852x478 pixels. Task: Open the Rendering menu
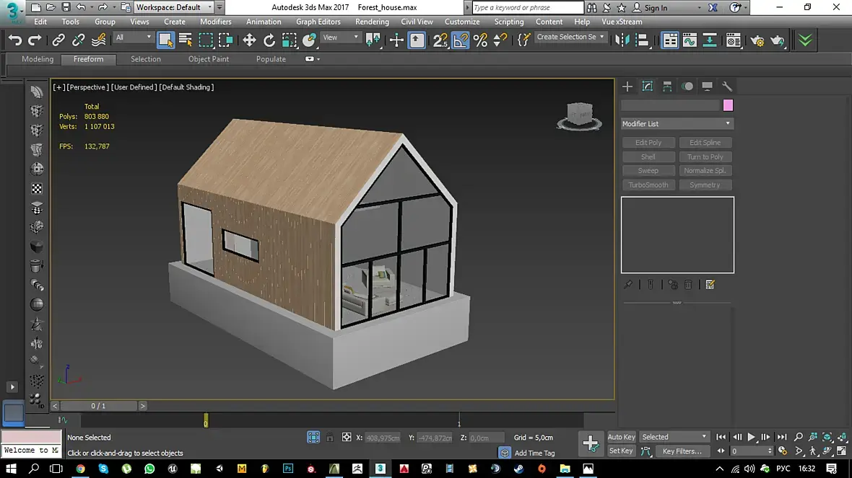(x=372, y=22)
